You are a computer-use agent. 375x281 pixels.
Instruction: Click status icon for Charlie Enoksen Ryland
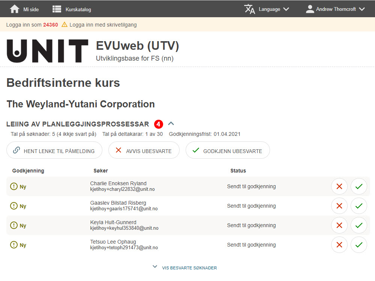[14, 186]
